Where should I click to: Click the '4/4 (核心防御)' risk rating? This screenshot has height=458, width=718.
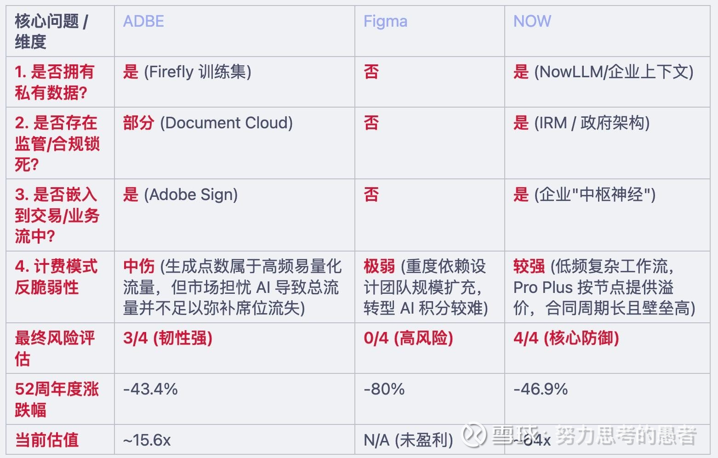pos(566,338)
